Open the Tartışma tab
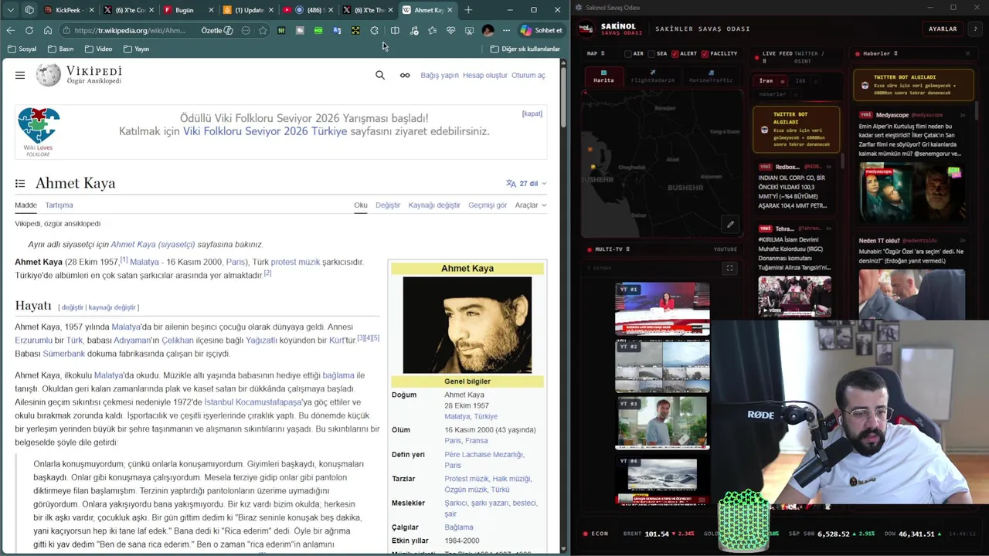989x556 pixels. click(59, 205)
